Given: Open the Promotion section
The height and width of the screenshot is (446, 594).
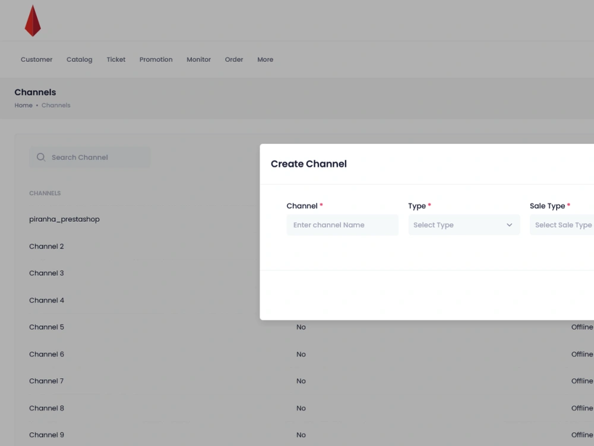Looking at the screenshot, I should [x=156, y=59].
